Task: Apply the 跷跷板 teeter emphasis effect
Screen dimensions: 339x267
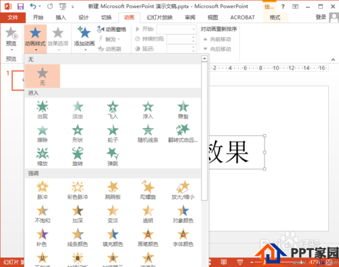Action: [x=113, y=190]
